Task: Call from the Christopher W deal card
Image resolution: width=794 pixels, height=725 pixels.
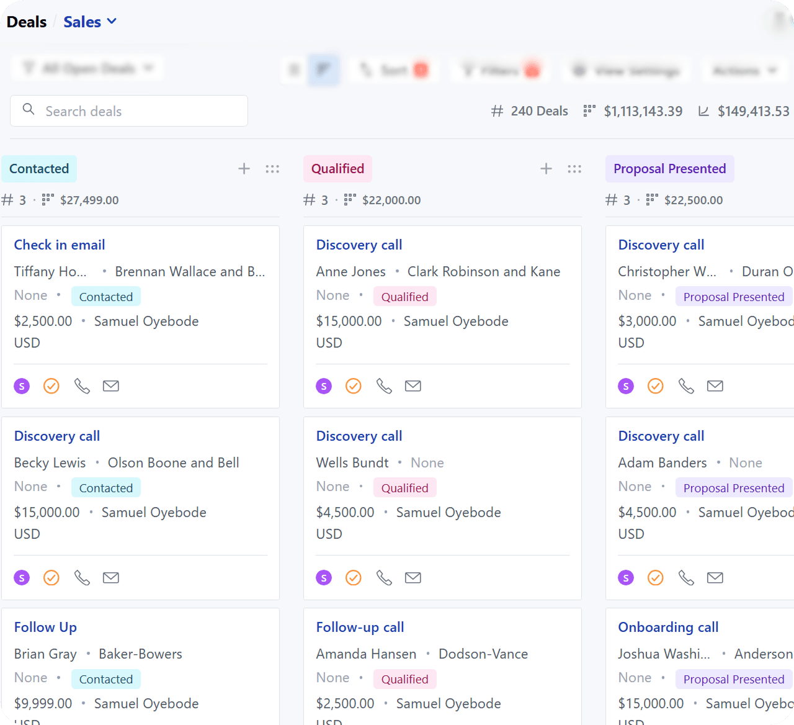Action: [686, 386]
